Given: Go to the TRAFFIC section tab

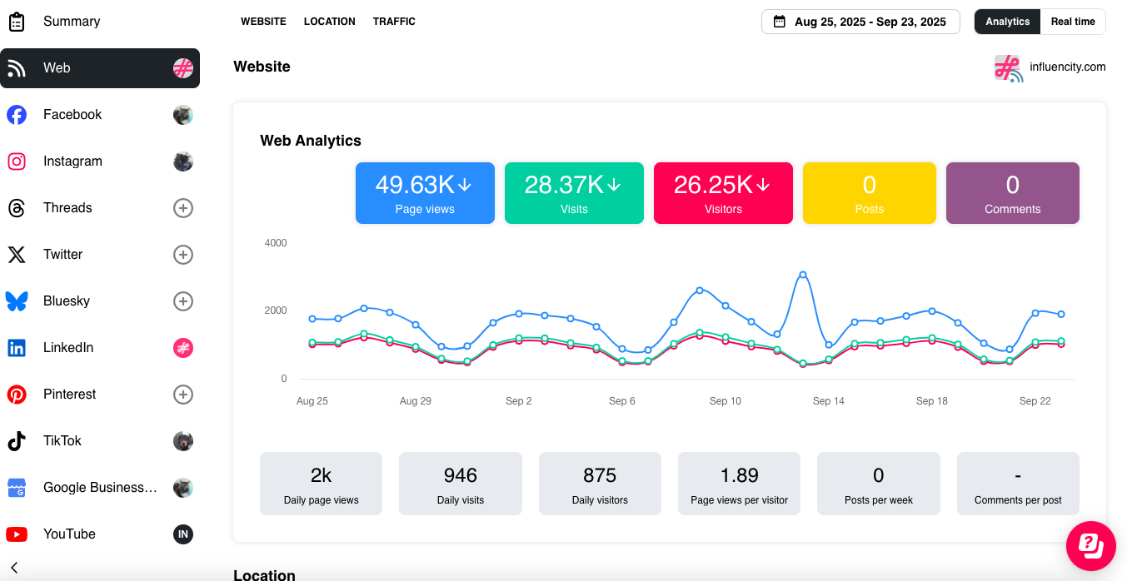Looking at the screenshot, I should (394, 22).
